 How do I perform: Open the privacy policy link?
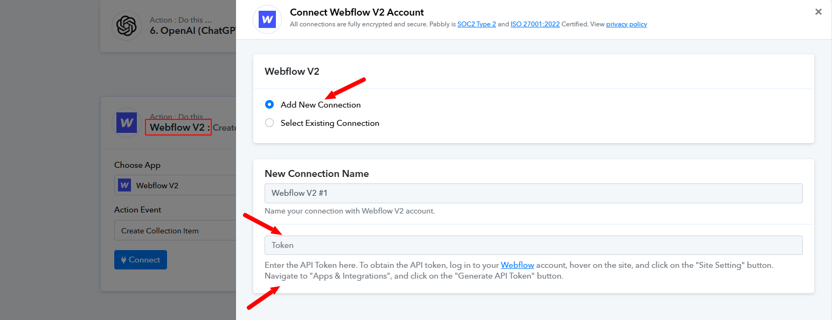pos(627,24)
